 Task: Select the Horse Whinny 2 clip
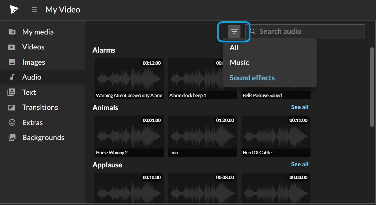(129, 136)
